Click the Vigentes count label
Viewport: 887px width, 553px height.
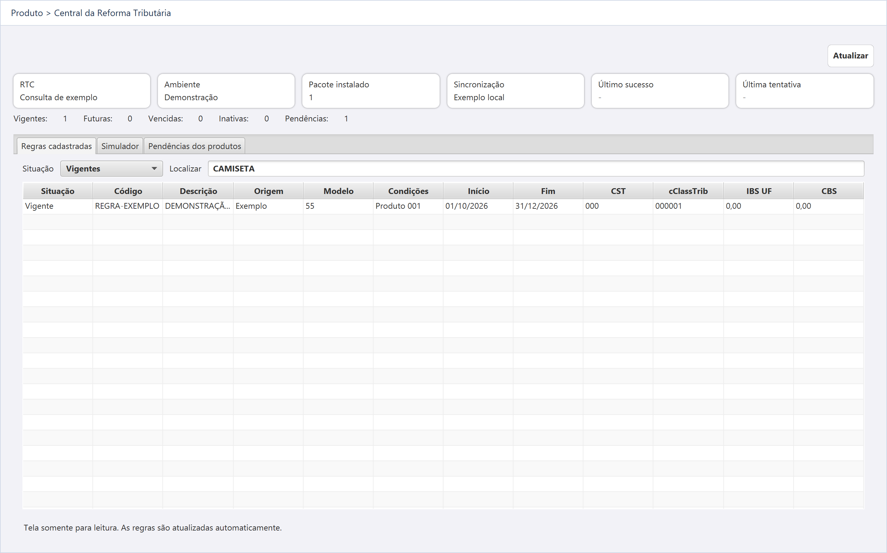(x=30, y=119)
